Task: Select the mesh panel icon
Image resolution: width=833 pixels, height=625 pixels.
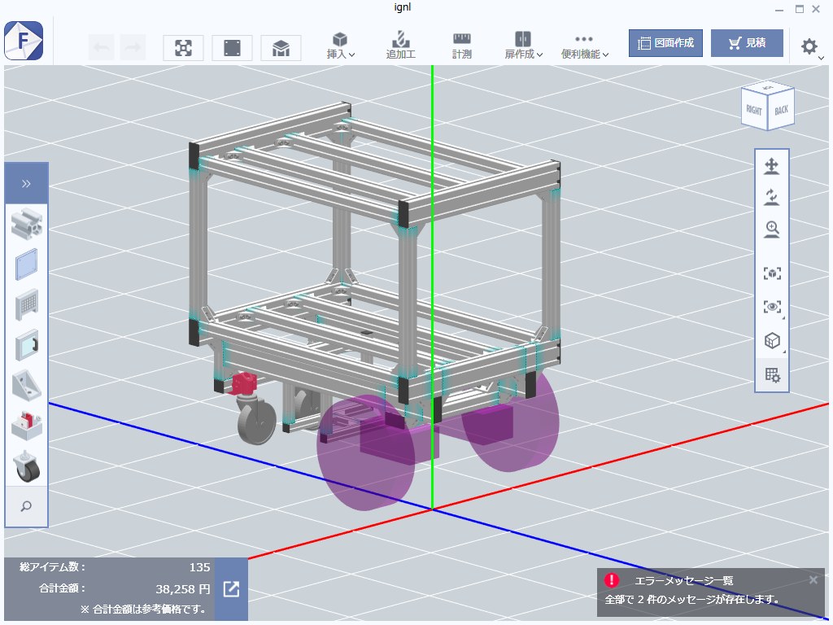Action: click(27, 304)
